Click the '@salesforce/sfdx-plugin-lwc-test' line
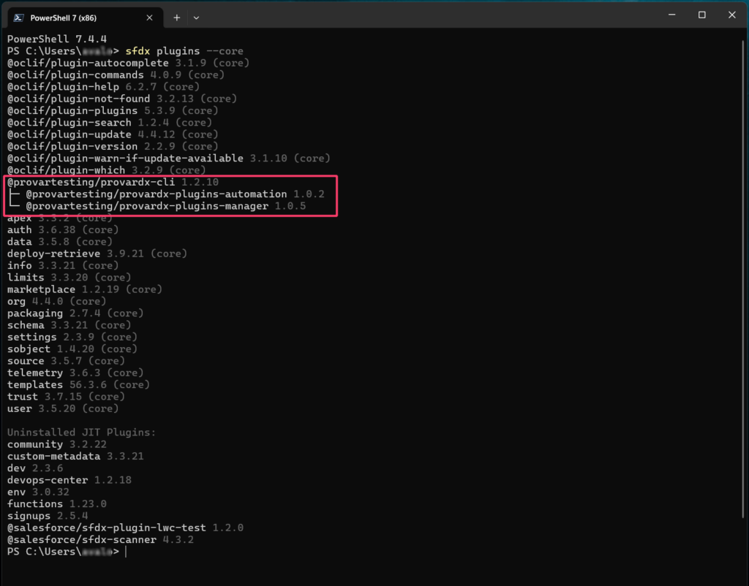The width and height of the screenshot is (749, 586). pos(125,528)
